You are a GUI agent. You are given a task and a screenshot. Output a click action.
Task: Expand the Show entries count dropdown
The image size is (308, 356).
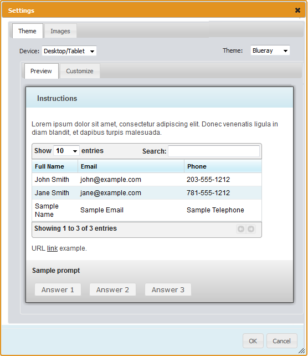pyautogui.click(x=66, y=151)
